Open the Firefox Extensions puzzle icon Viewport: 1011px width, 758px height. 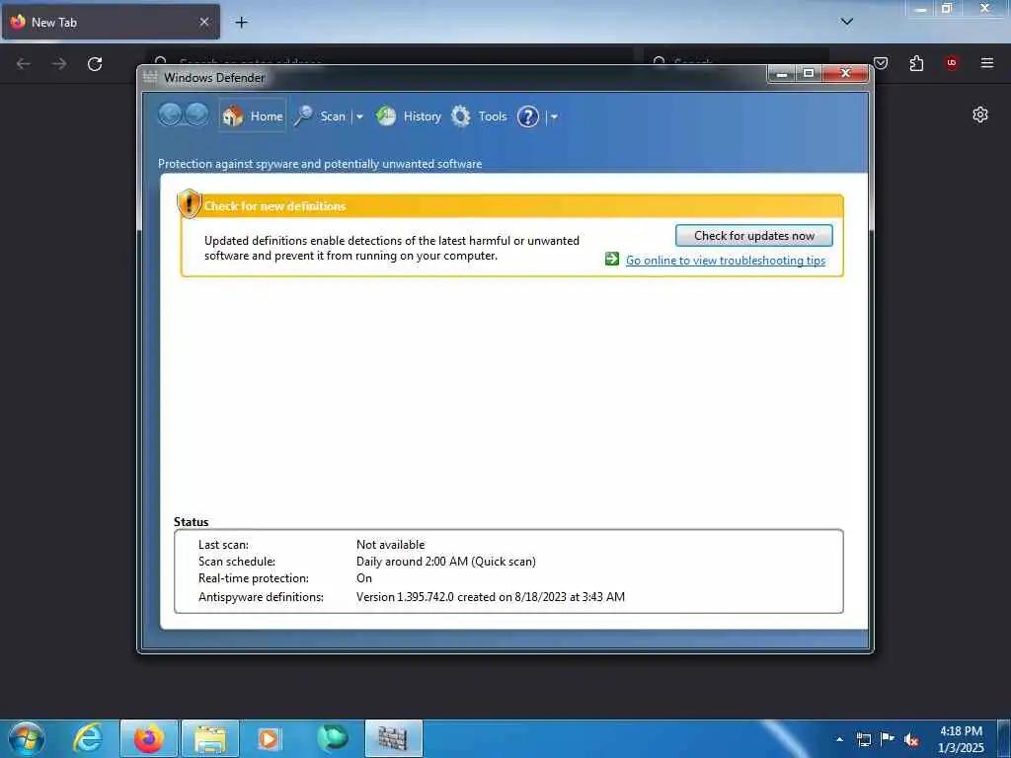click(916, 63)
